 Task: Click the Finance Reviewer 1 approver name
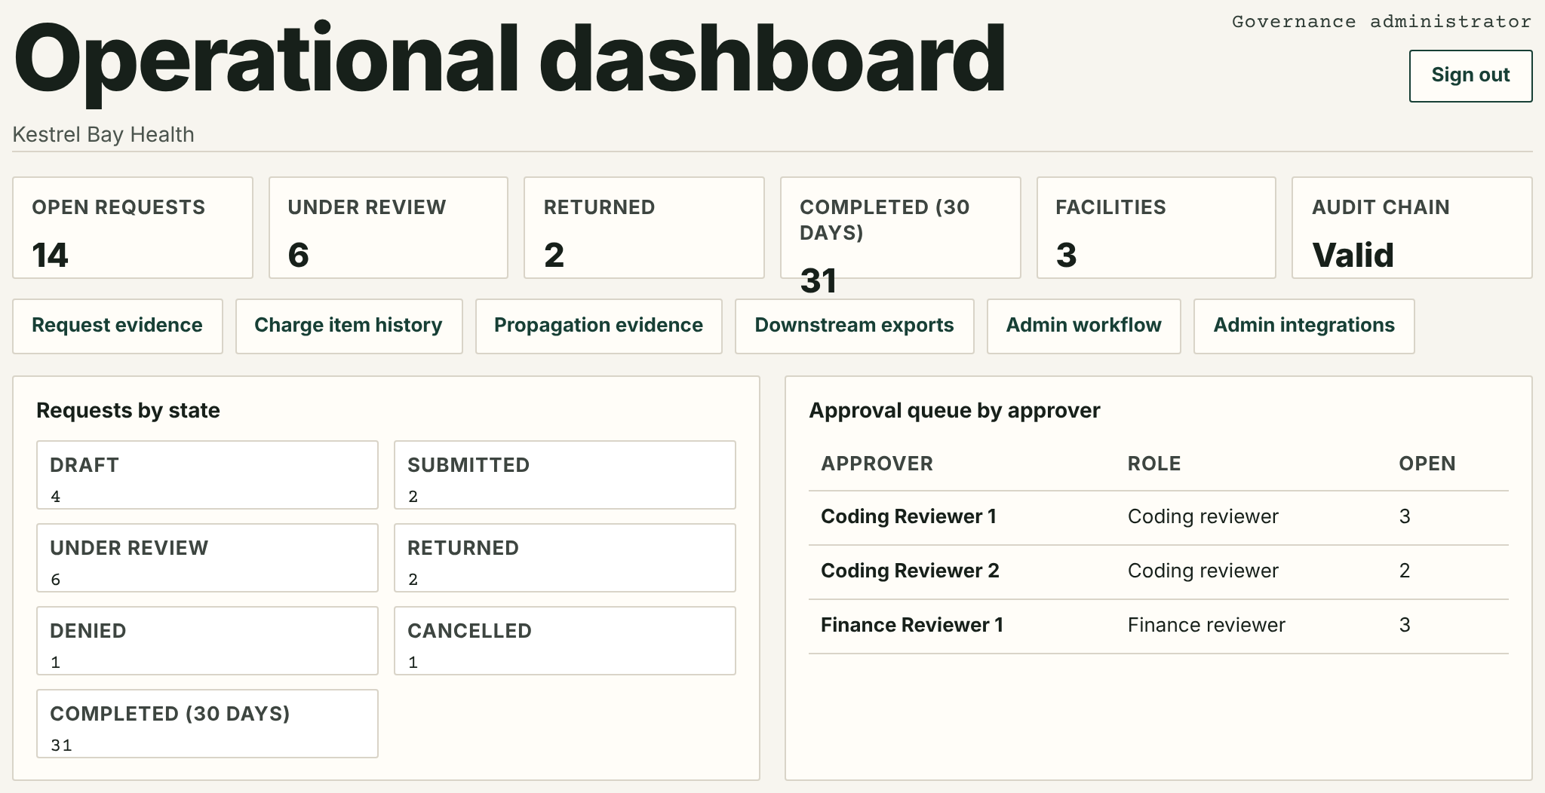912,625
